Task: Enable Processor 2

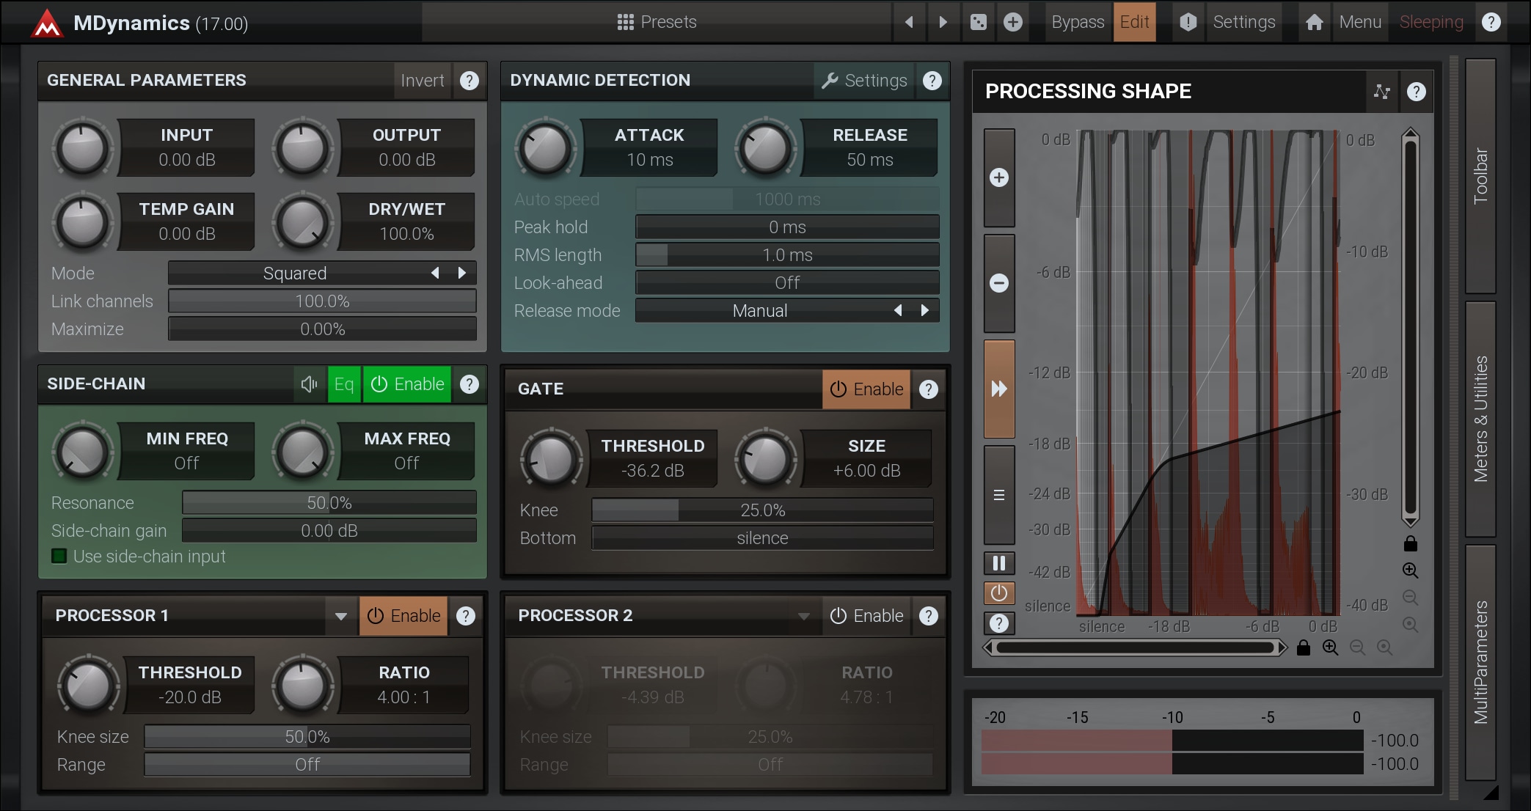Action: [x=866, y=616]
